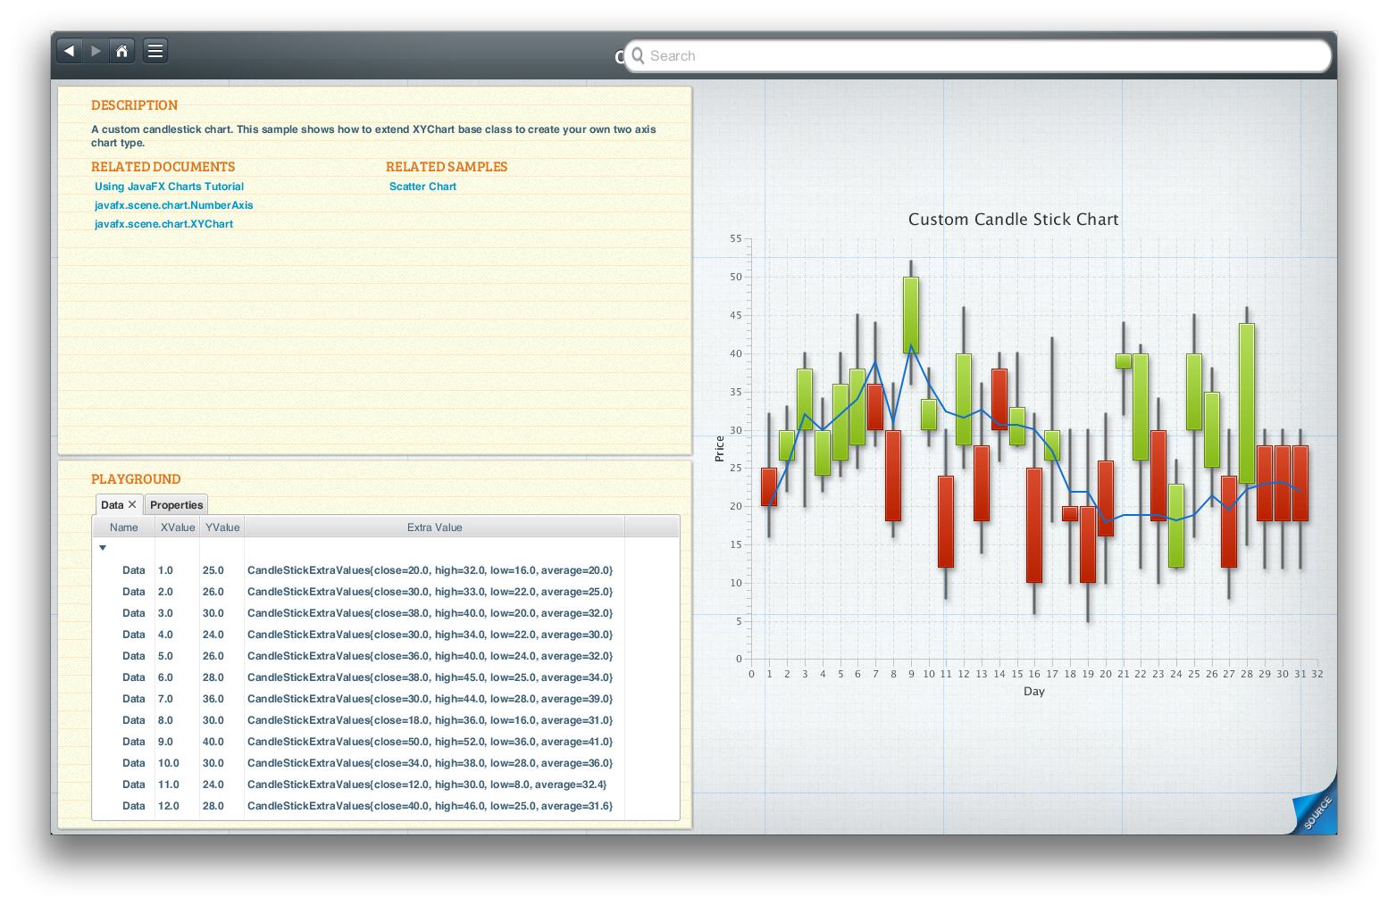Open javafx.scene.chart.NumberAxis documentation

[174, 205]
